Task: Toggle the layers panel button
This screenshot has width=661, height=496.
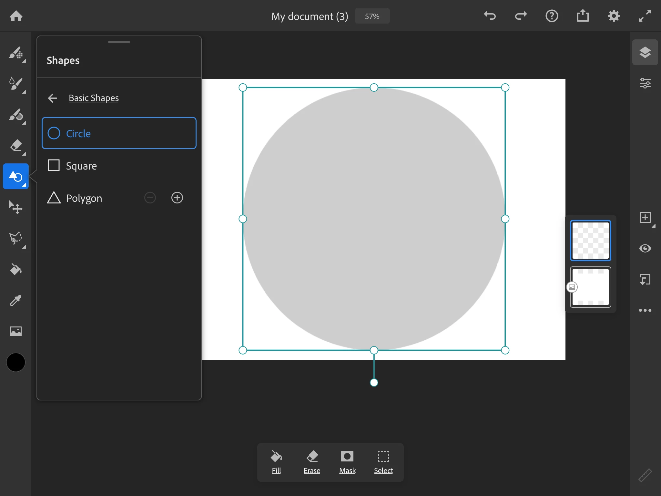Action: point(645,52)
